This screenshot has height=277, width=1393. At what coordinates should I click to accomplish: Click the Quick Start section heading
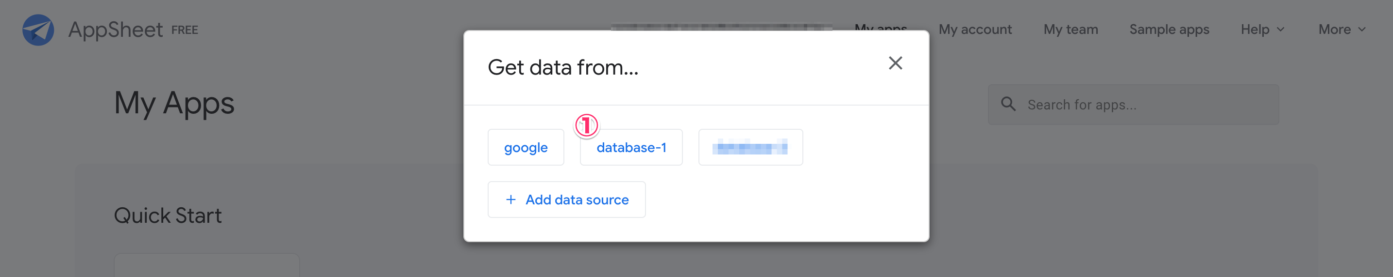coord(168,215)
